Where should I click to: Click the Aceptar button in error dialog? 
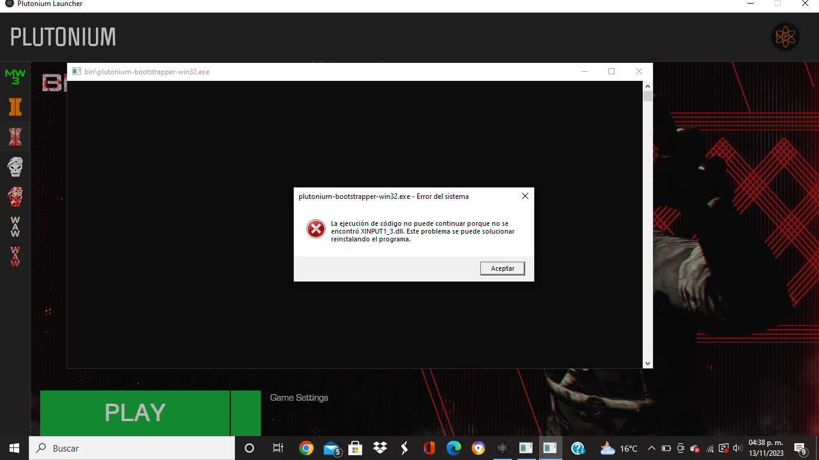tap(502, 268)
